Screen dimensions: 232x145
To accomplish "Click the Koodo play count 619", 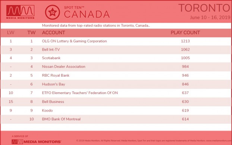I will [185, 110].
